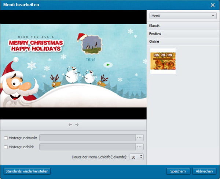Click Standards wiederherstellen button

[x=27, y=171]
